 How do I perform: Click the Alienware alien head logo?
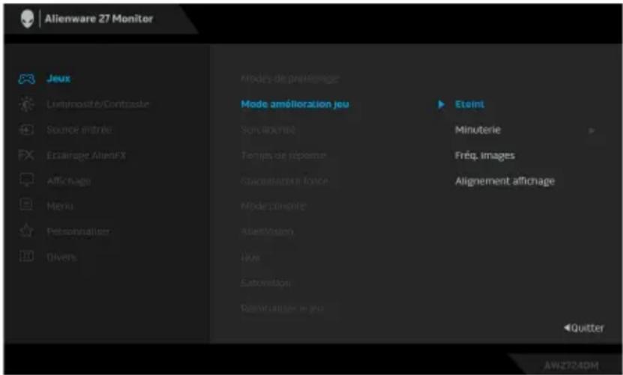click(x=27, y=19)
